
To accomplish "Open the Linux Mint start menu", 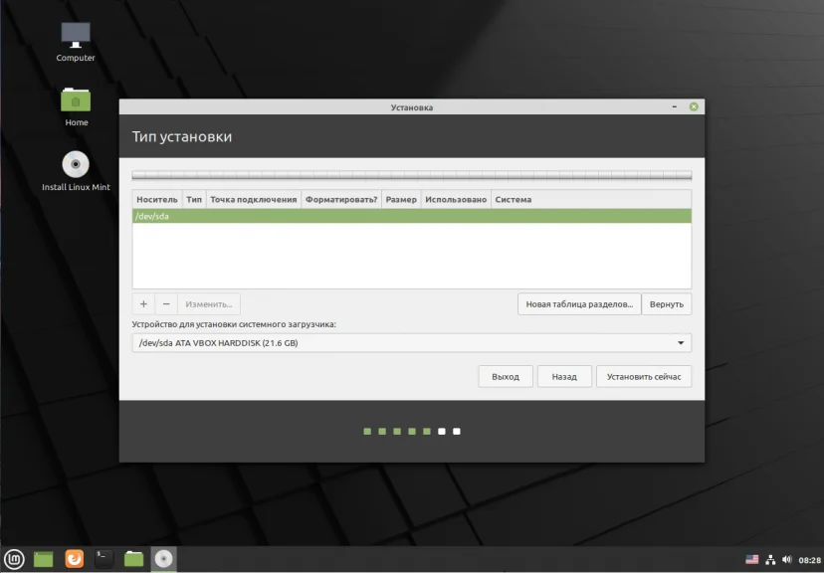I will pyautogui.click(x=14, y=559).
